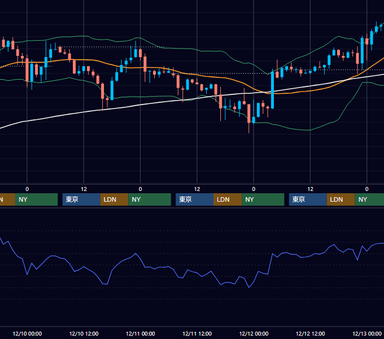Viewport: 384px width, 339px height.
Task: Select the 東京 session block around 12/11 12:00
Action: (x=194, y=199)
